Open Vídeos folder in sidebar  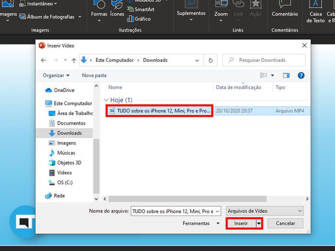[60, 172]
